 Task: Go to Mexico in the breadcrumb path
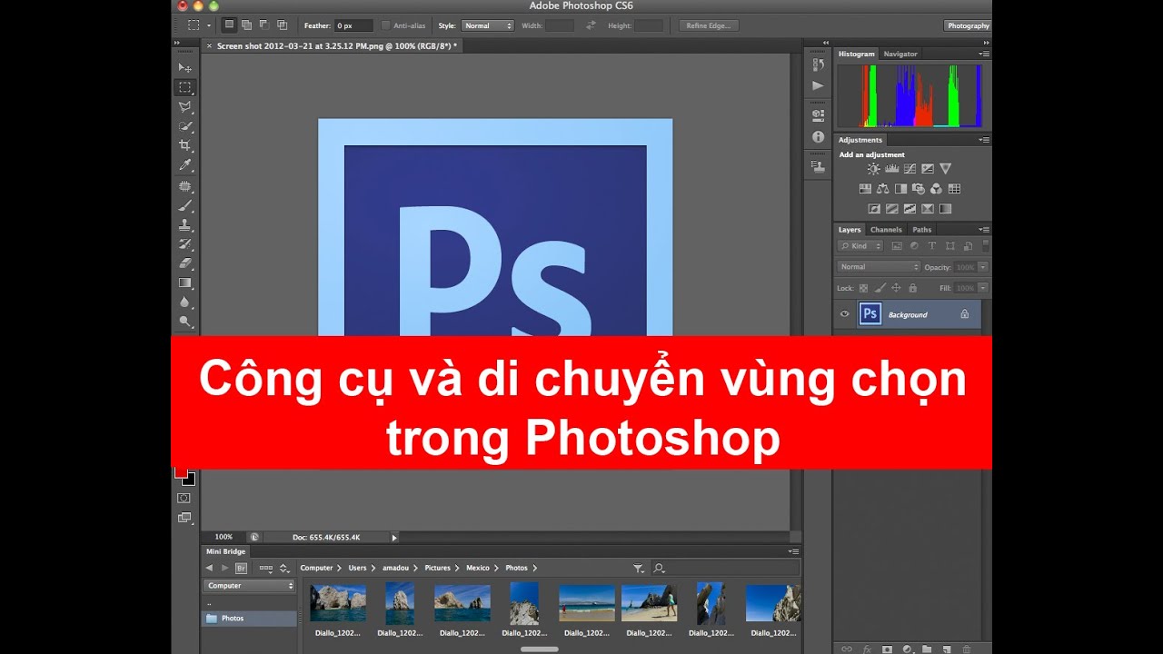click(x=478, y=568)
